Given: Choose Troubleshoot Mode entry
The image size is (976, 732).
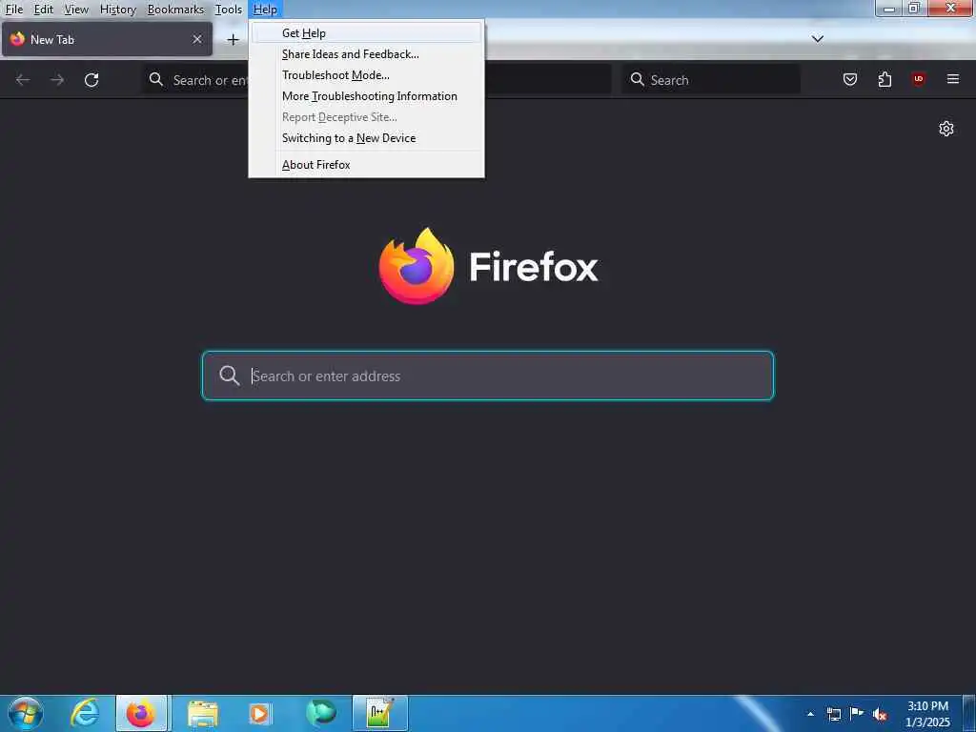Looking at the screenshot, I should 366,75.
